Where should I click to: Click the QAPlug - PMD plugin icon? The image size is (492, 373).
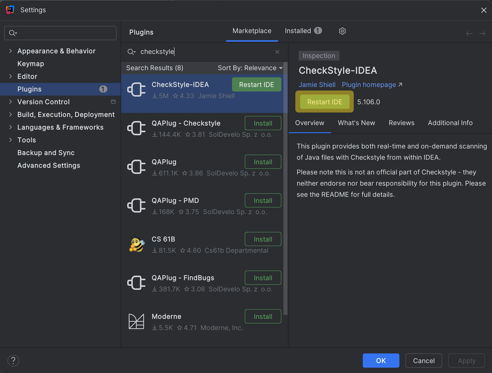[137, 205]
